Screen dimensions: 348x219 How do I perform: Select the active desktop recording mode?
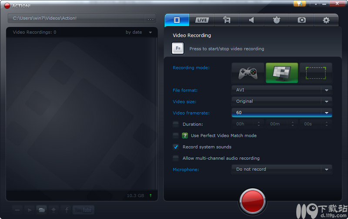coord(282,73)
